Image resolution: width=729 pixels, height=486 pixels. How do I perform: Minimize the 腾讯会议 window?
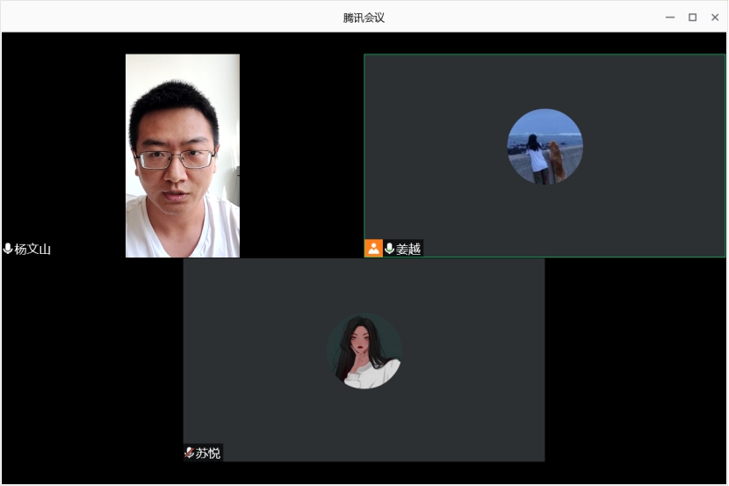[x=670, y=18]
